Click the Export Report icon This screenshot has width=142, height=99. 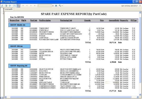[2, 6]
